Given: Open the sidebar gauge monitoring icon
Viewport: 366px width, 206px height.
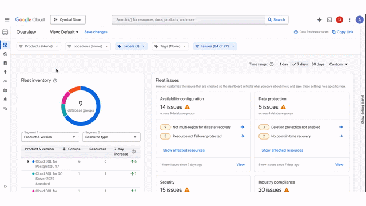Looking at the screenshot, I should [5, 81].
